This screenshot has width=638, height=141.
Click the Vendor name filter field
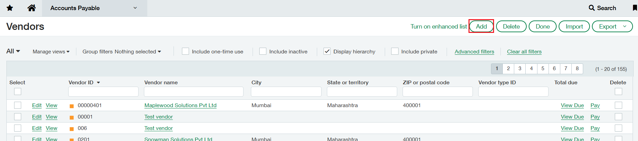click(x=193, y=92)
